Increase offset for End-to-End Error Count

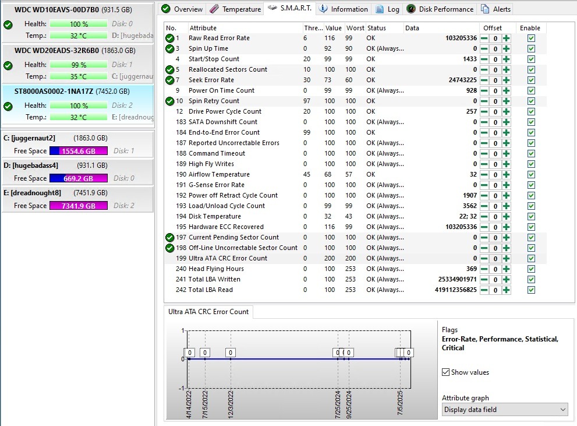[x=507, y=132]
